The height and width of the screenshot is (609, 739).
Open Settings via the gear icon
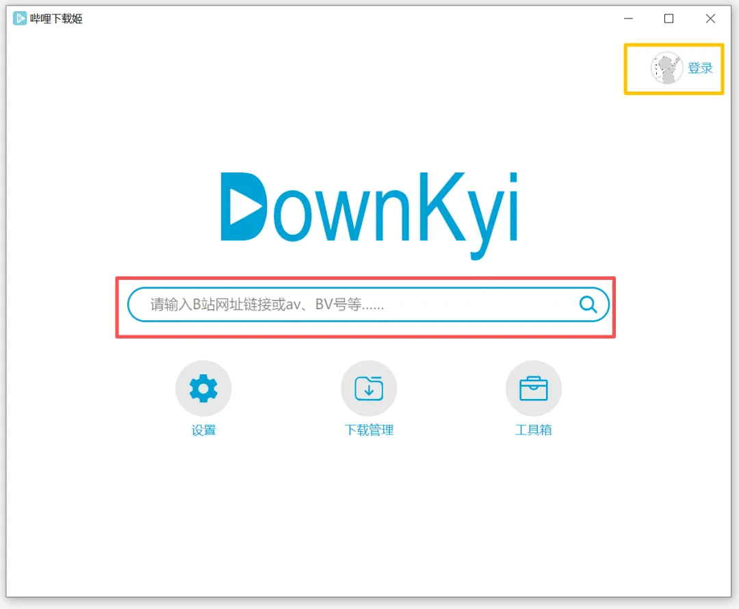[203, 388]
